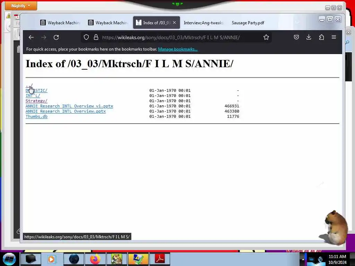The width and height of the screenshot is (355, 266).
Task: Open the Manage bookmarks... link
Action: click(x=178, y=49)
